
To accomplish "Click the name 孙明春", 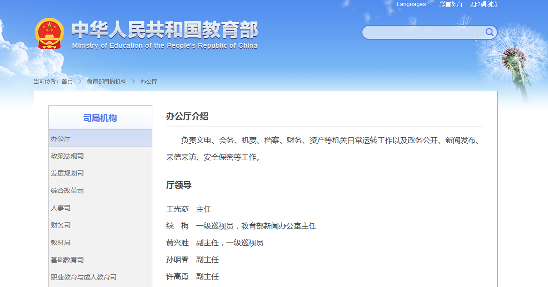I will (x=178, y=259).
